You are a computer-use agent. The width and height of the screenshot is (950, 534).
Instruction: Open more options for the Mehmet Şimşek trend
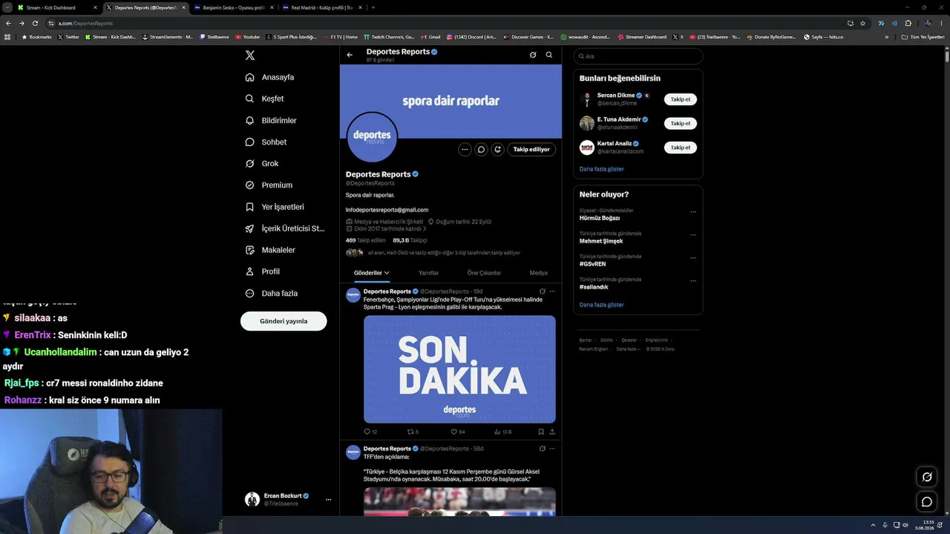(693, 235)
